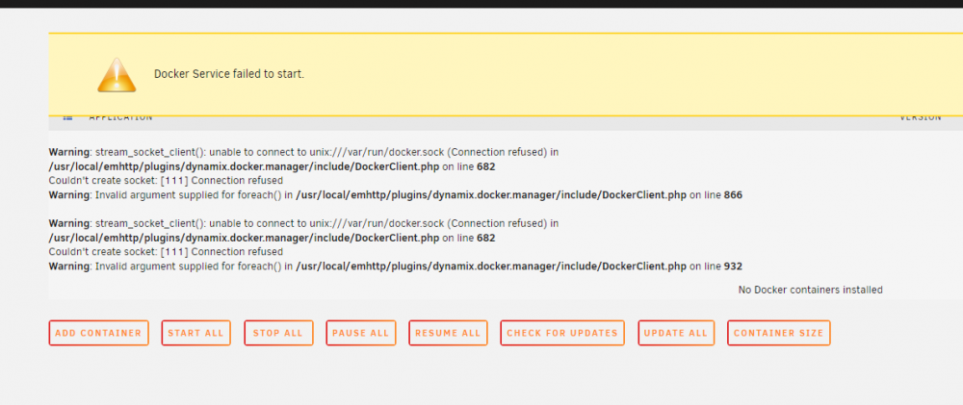963x405 pixels.
Task: Start all containers with START ALL
Action: tap(195, 333)
